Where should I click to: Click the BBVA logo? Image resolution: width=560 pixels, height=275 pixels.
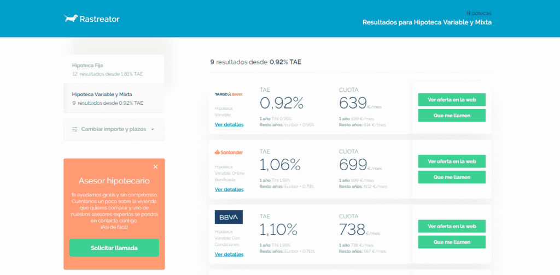pos(229,217)
